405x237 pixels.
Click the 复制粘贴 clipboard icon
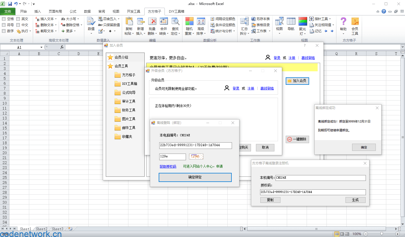(129, 21)
